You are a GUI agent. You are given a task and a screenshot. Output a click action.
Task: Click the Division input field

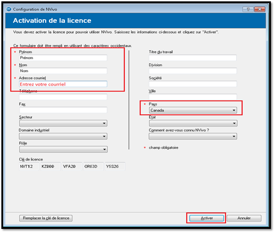(193, 71)
